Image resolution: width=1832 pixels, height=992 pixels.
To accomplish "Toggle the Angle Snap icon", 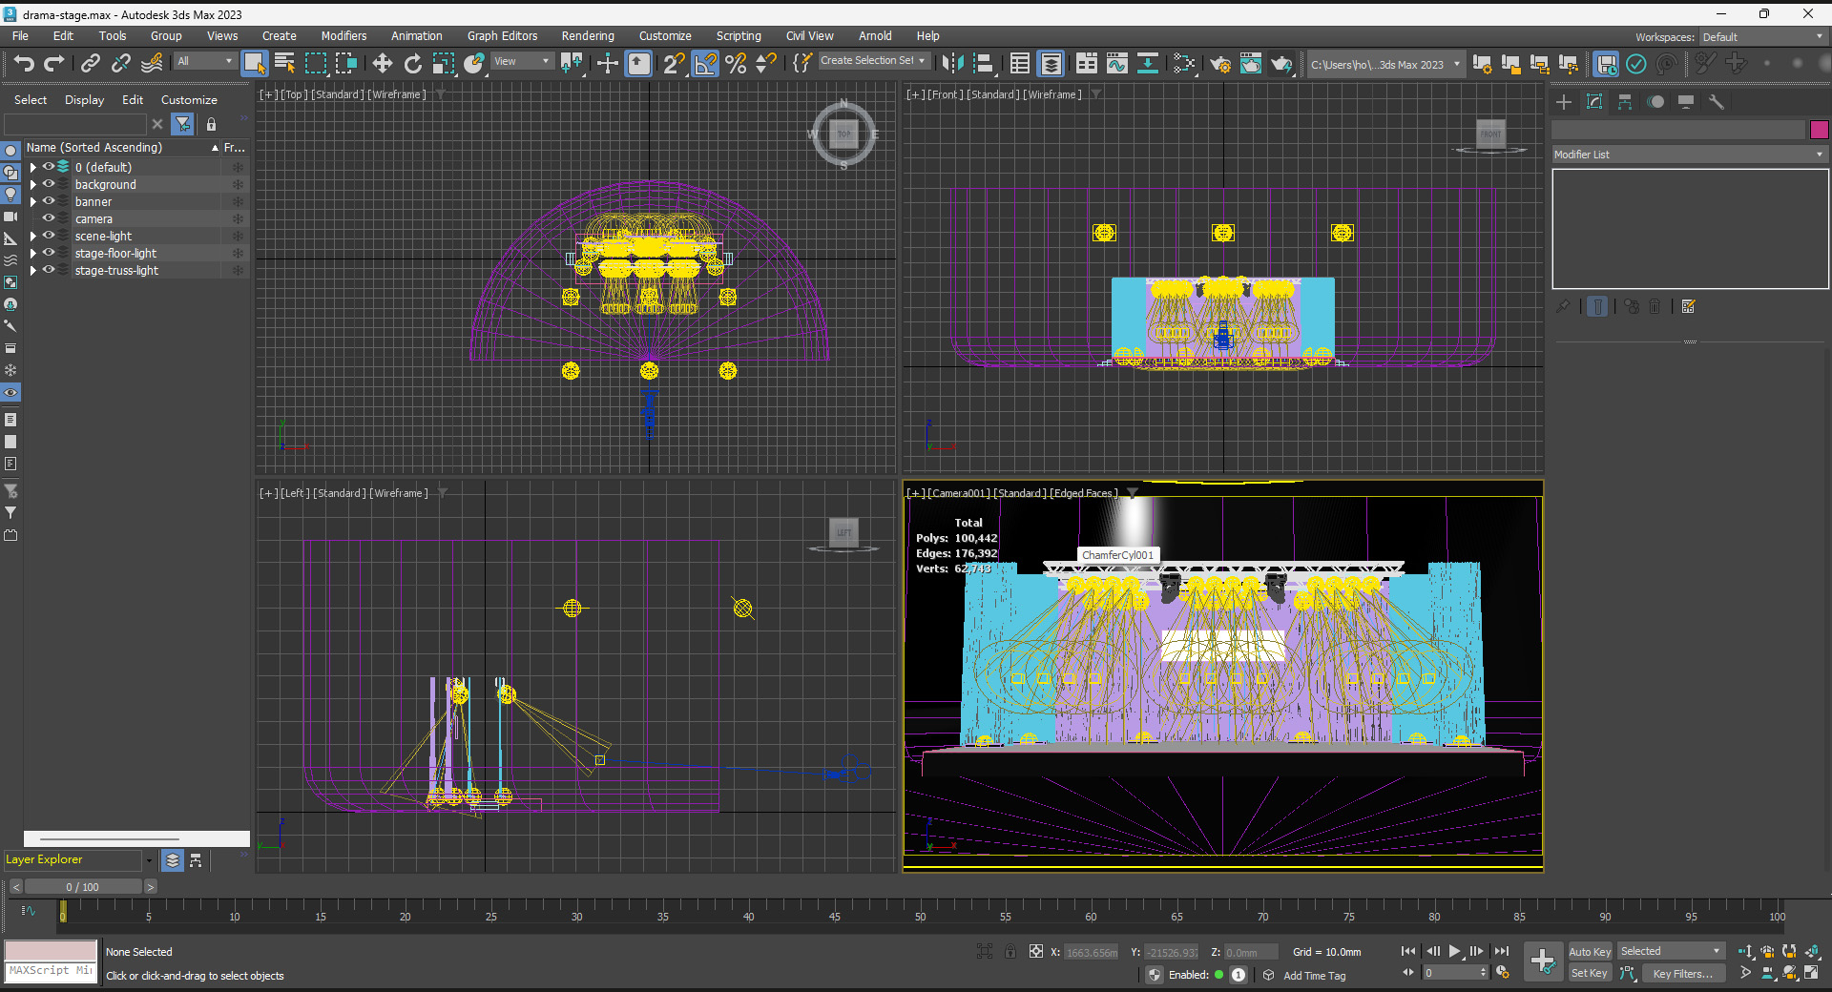I will click(x=704, y=63).
